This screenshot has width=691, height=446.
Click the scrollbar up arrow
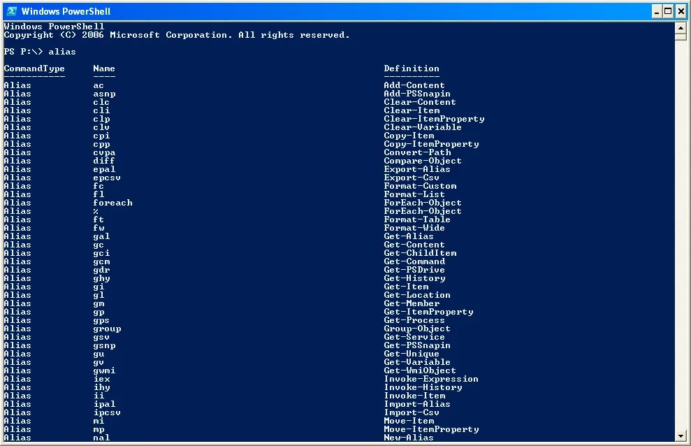pyautogui.click(x=681, y=28)
